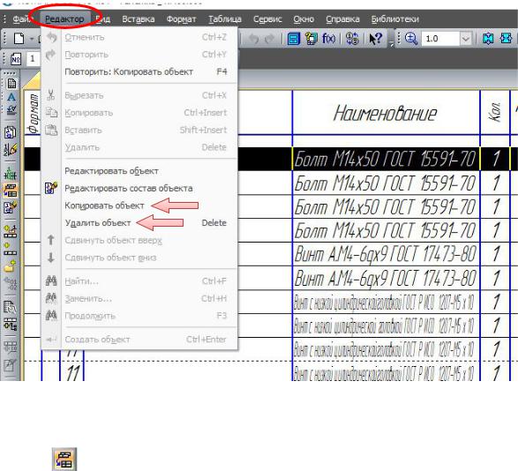
Task: Click the add base object rows icon
Action: pyautogui.click(x=11, y=249)
